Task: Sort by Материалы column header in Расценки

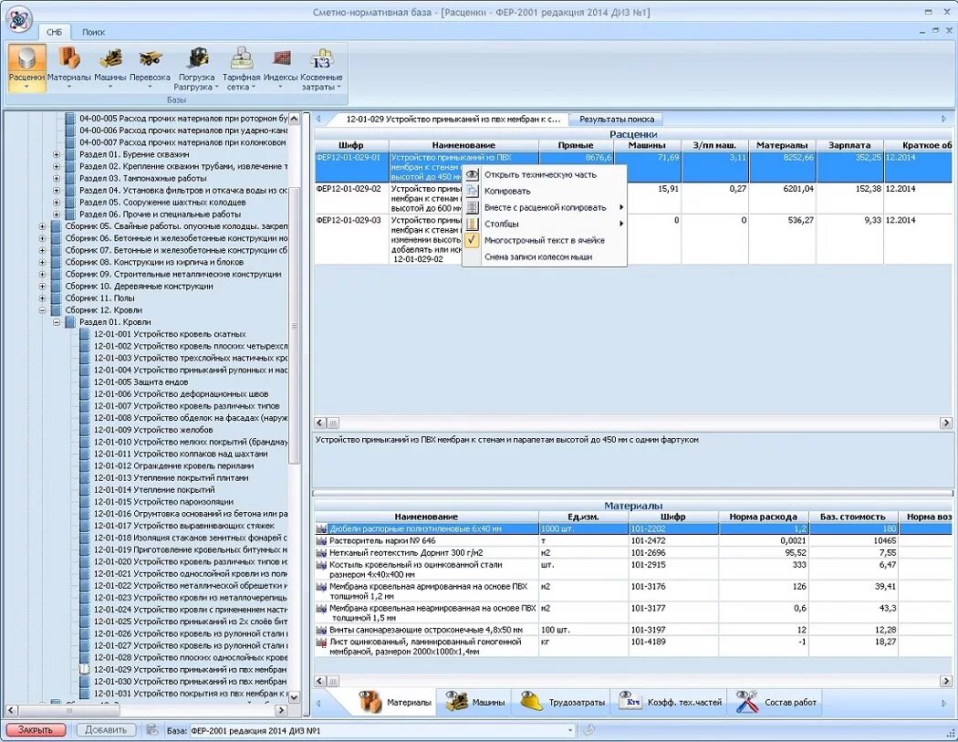Action: pos(782,145)
